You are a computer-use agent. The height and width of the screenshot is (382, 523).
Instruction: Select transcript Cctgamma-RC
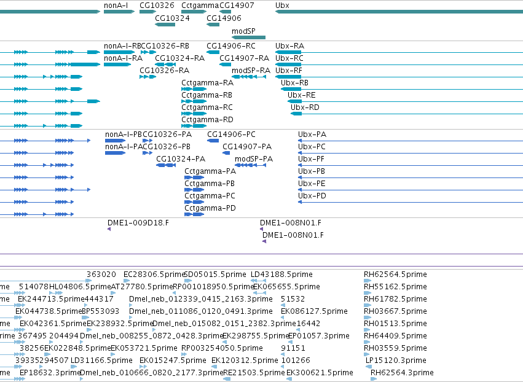(x=194, y=114)
